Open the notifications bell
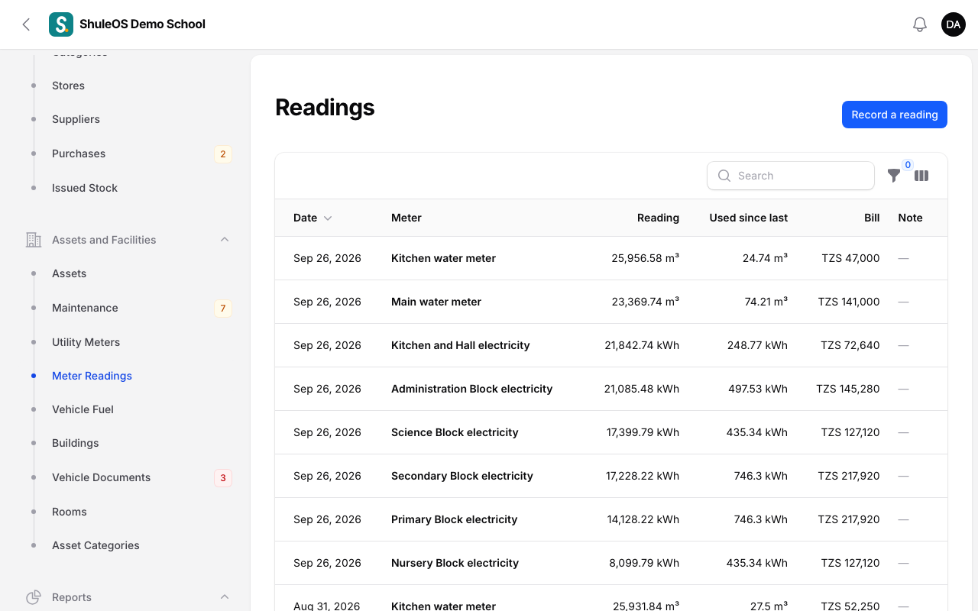978x611 pixels. (x=920, y=24)
